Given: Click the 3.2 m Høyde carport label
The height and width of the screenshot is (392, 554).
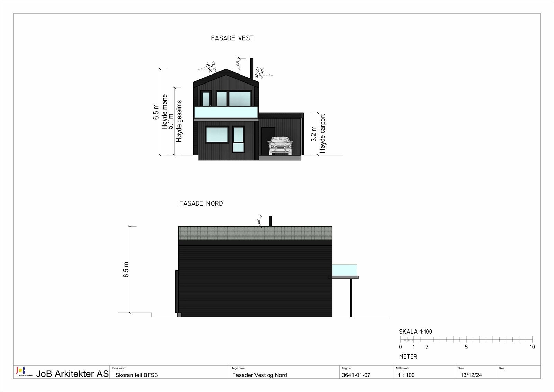Looking at the screenshot, I should (318, 133).
